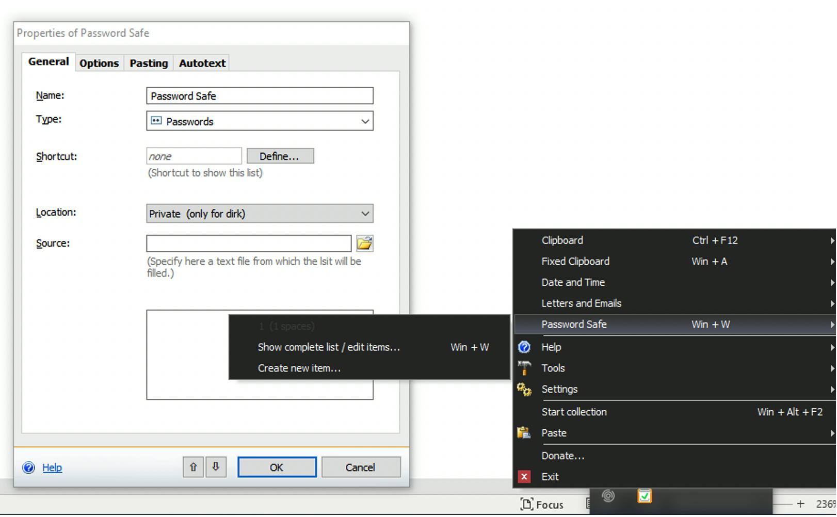The image size is (837, 517).
Task: Click the Shortcut field showing none
Action: [194, 156]
